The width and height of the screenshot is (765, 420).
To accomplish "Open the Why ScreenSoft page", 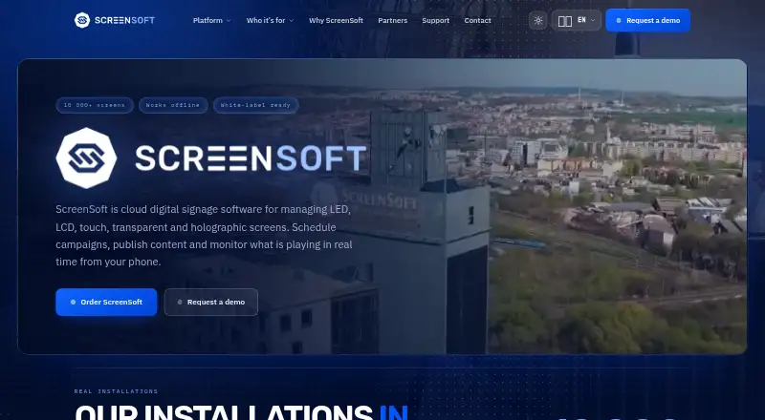I will 336,20.
